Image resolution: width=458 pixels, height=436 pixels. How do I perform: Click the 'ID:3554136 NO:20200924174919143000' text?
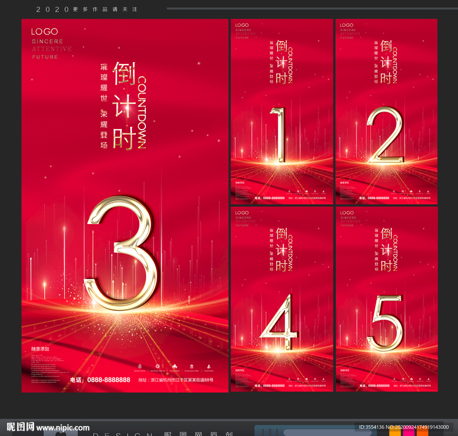[404, 427]
